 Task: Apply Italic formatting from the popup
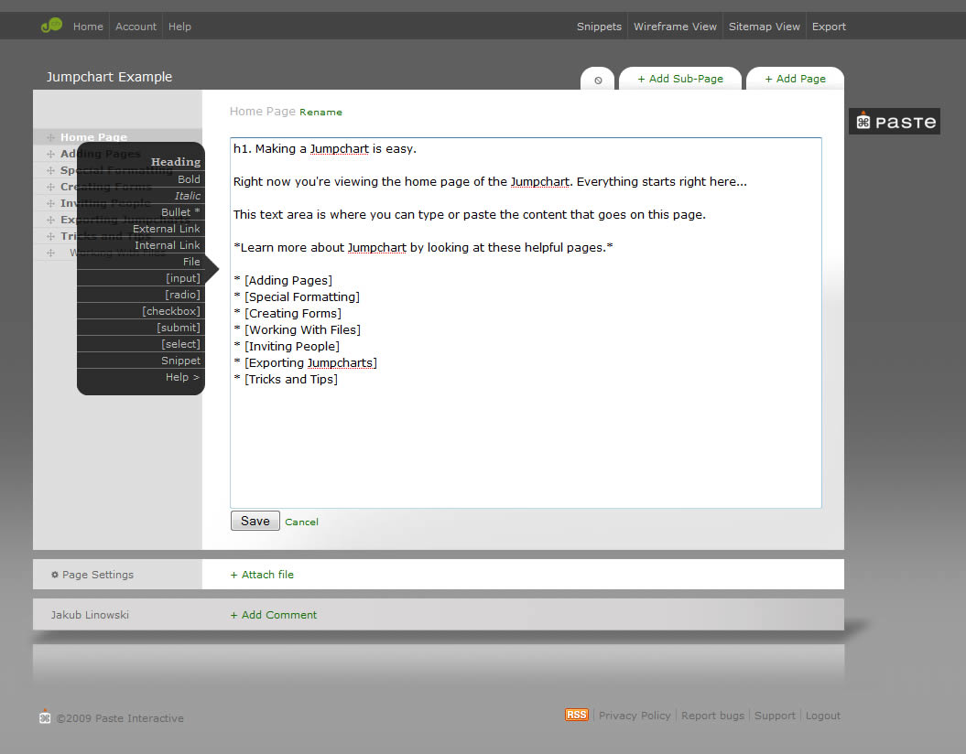(x=188, y=196)
